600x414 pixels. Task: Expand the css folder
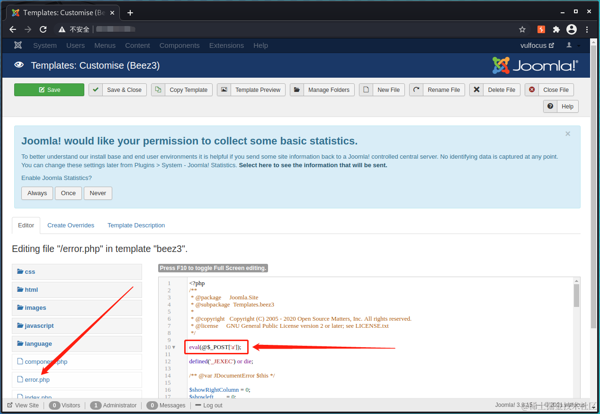[77, 272]
